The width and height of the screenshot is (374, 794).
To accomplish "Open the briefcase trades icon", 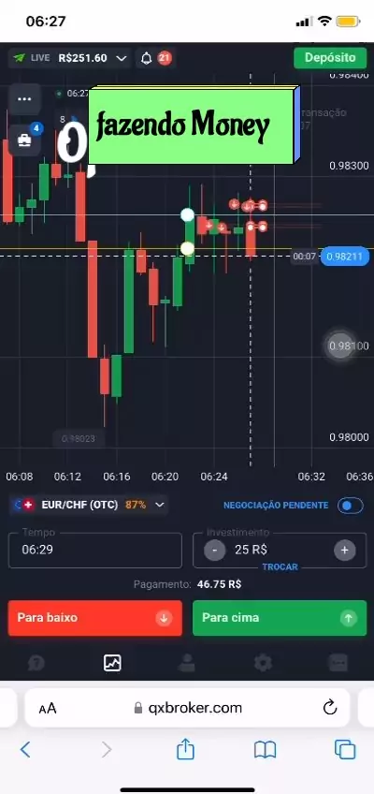I will pos(24,140).
